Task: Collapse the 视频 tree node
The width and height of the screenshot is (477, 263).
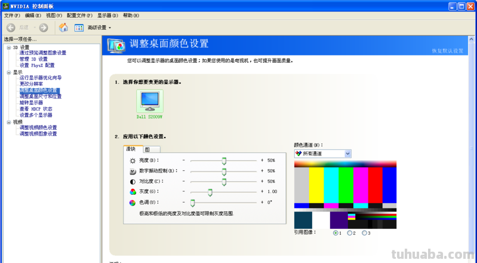Action: tap(9, 122)
